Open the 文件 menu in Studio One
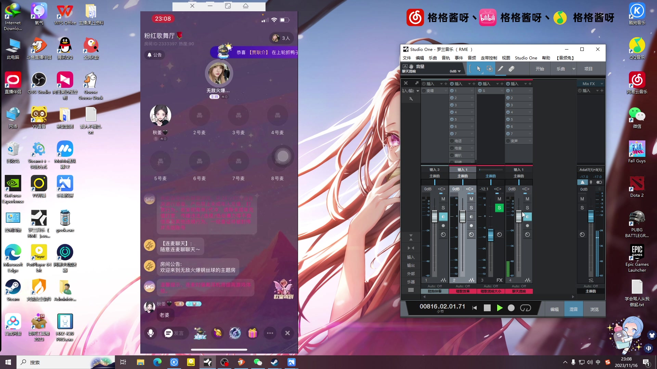Screen dimensions: 657x369 point(407,58)
